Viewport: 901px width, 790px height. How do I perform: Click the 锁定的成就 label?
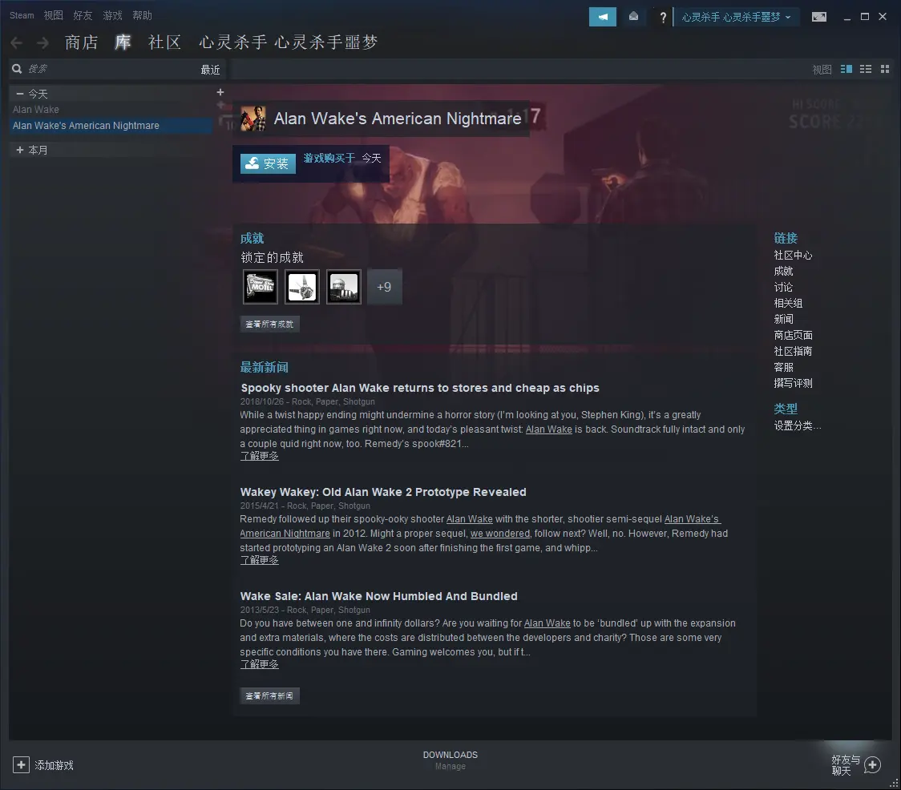tap(272, 257)
